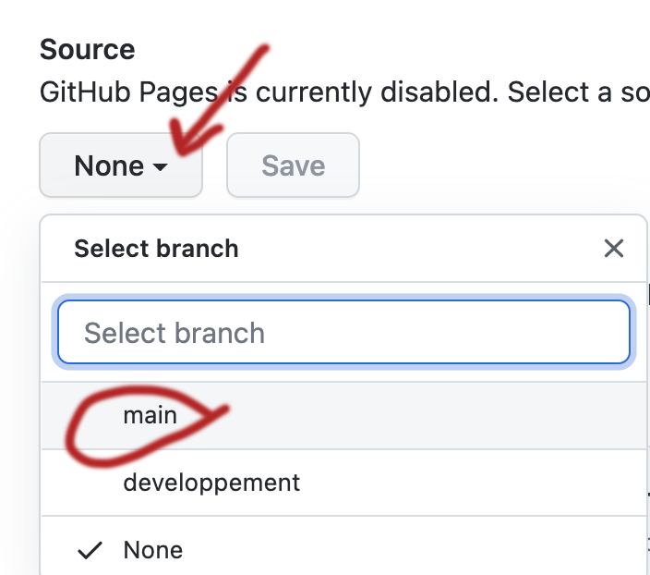Click the checkmark next to None
Screen dimensions: 650x575
point(90,551)
